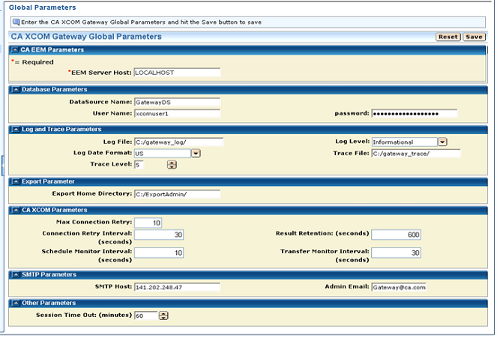
Task: Click the Log Date Format US combo box
Action: tap(163, 154)
